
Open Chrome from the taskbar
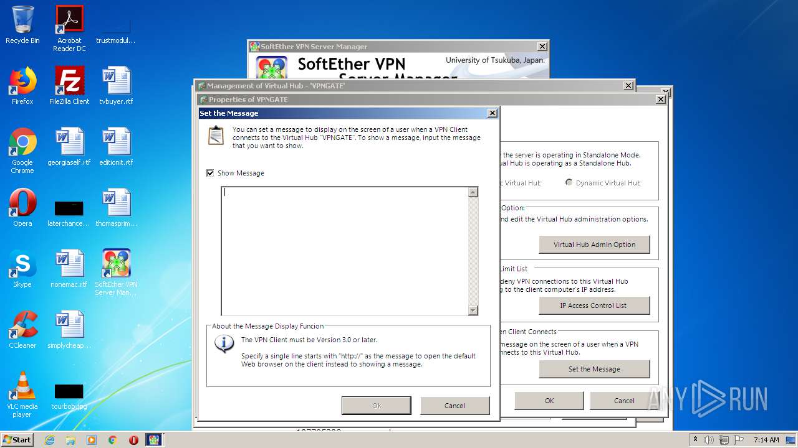click(113, 440)
